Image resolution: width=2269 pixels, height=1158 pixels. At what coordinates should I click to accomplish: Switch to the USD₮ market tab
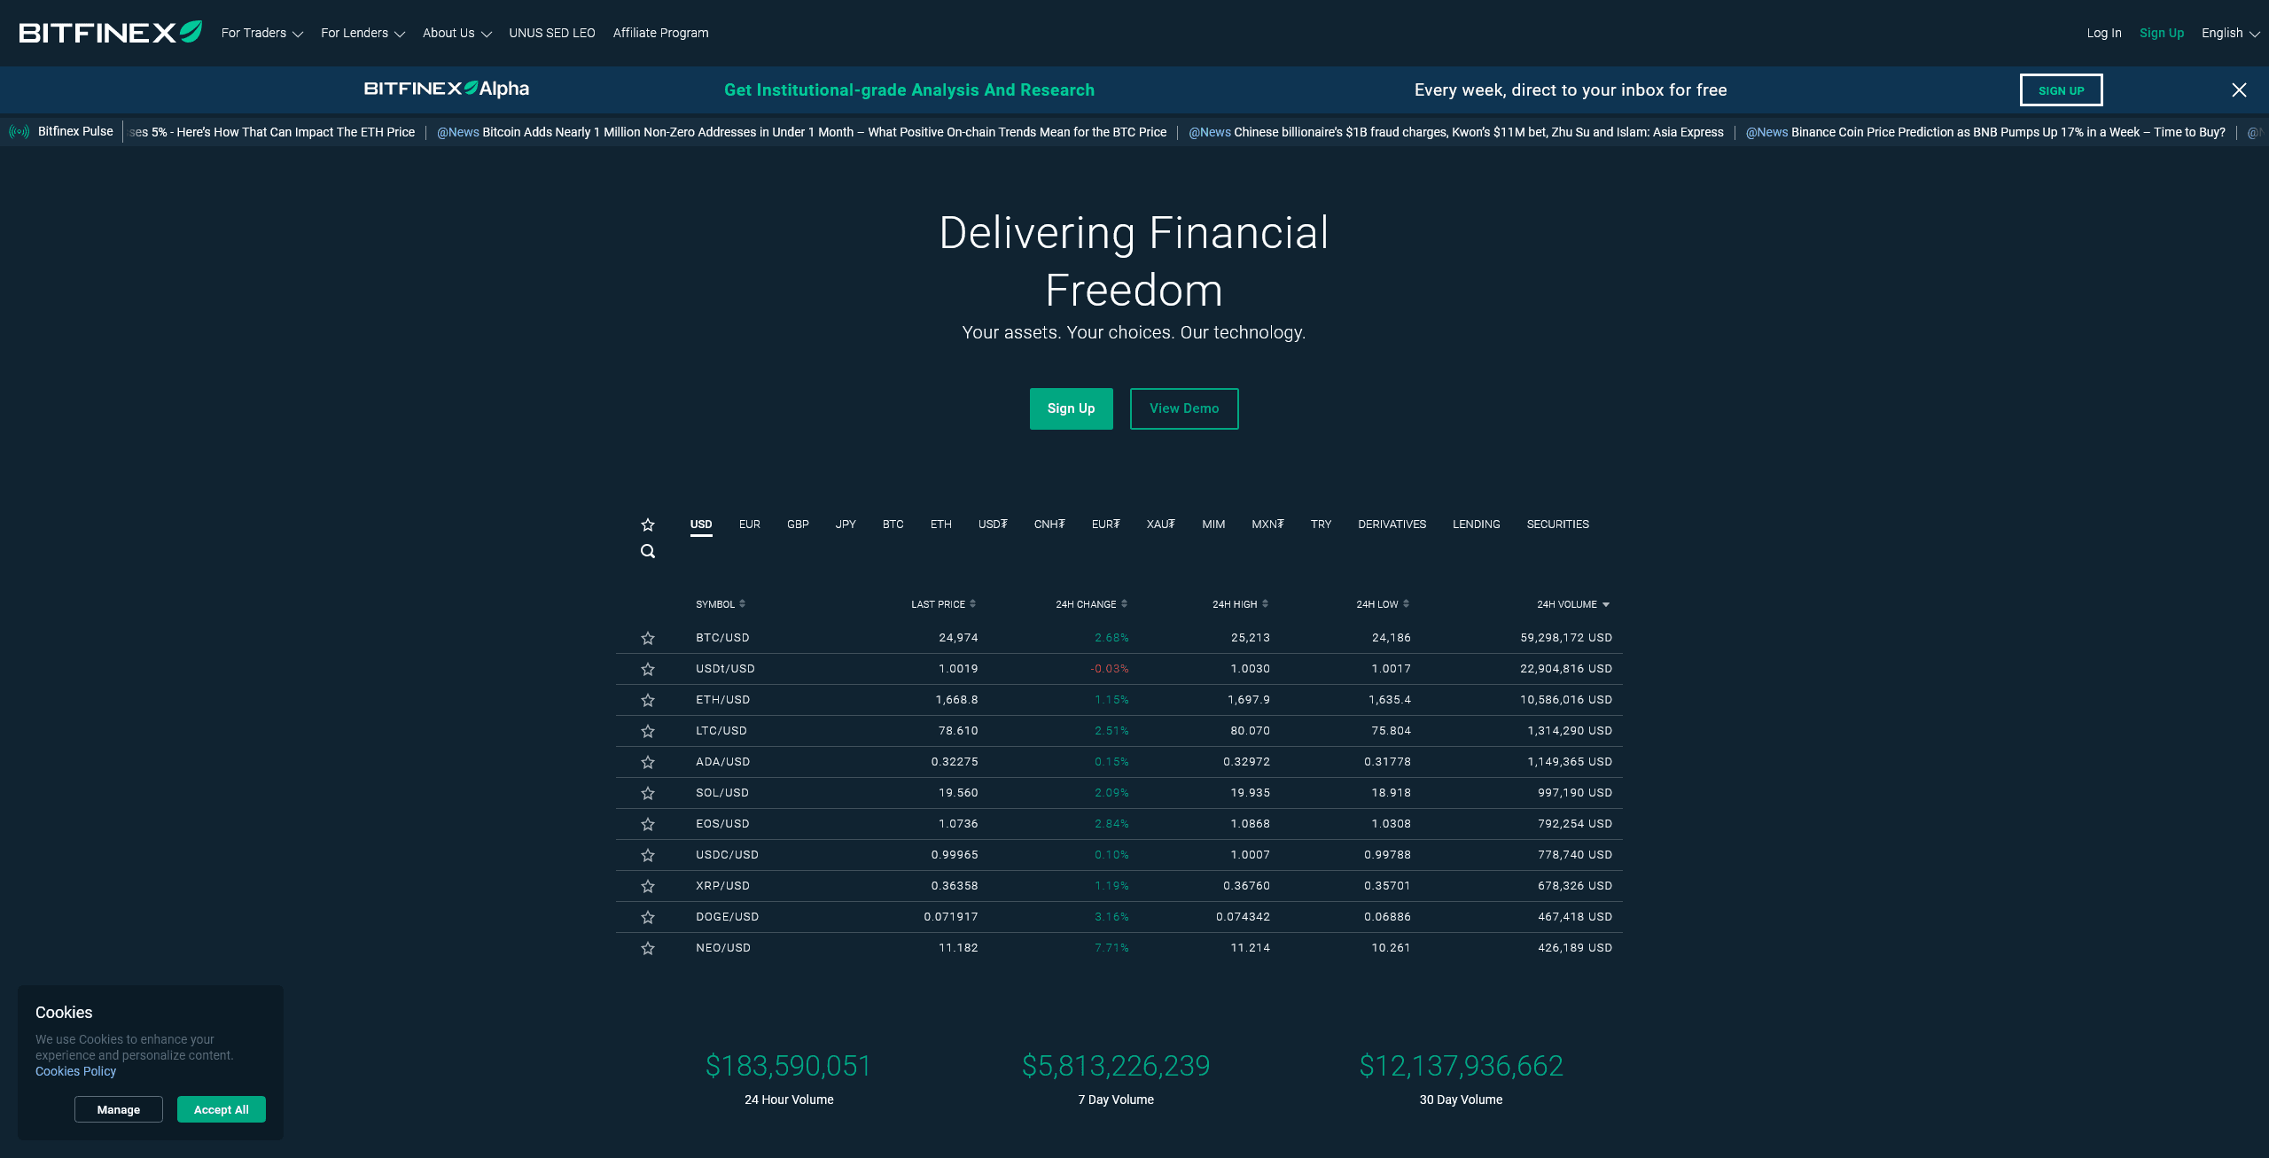(993, 525)
